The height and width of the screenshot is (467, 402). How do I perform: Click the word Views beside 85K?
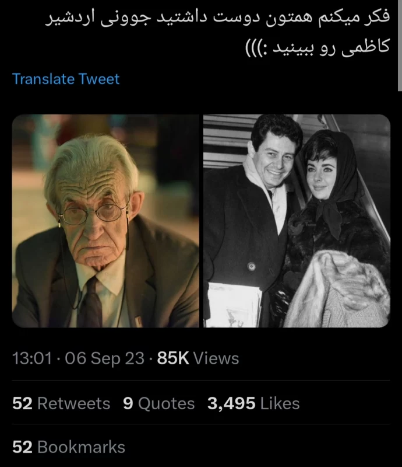216,358
